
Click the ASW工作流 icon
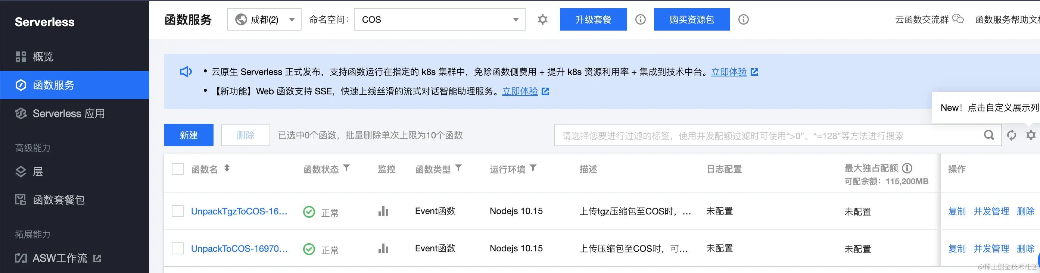(x=21, y=258)
